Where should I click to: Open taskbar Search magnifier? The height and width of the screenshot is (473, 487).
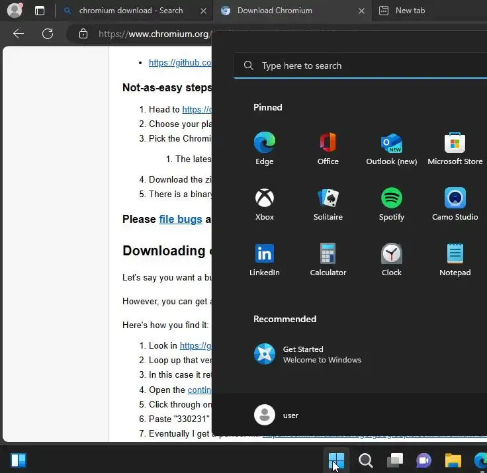click(x=365, y=460)
